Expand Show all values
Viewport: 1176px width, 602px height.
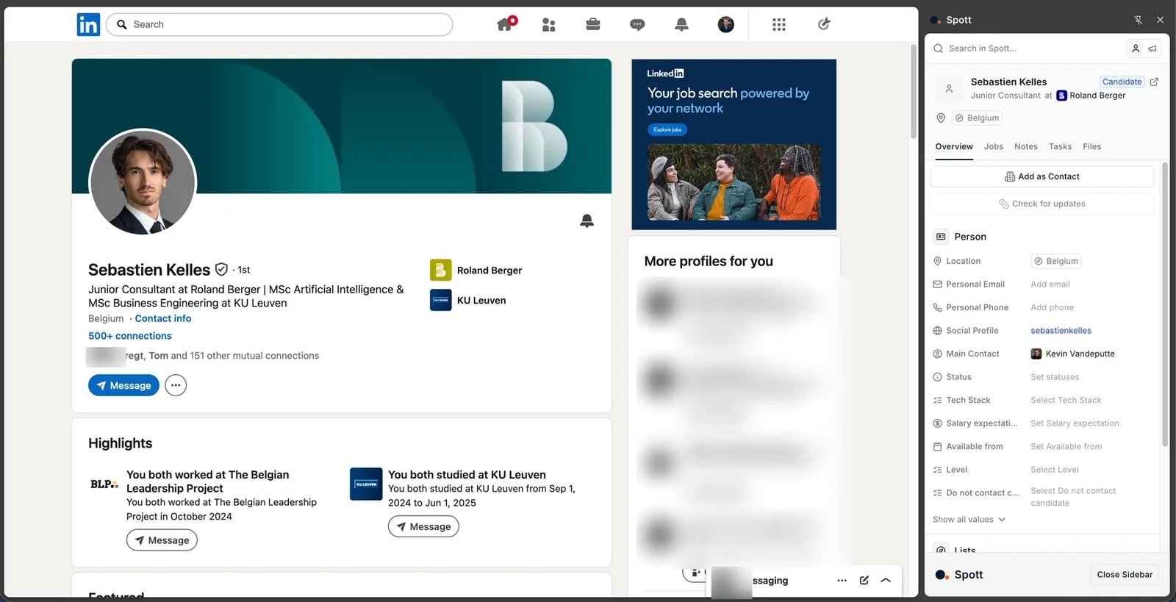point(969,520)
